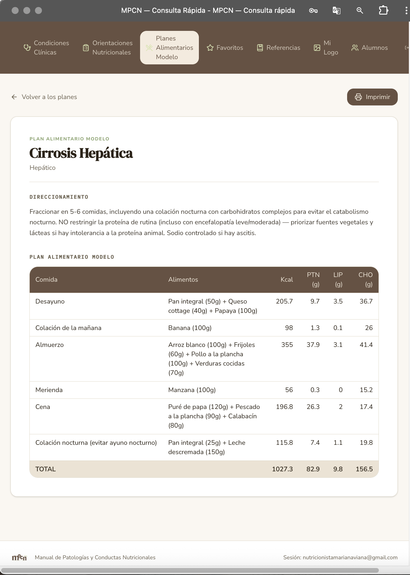Click the horizontal scrollbar at the bottom
410x575 pixels.
190,570
